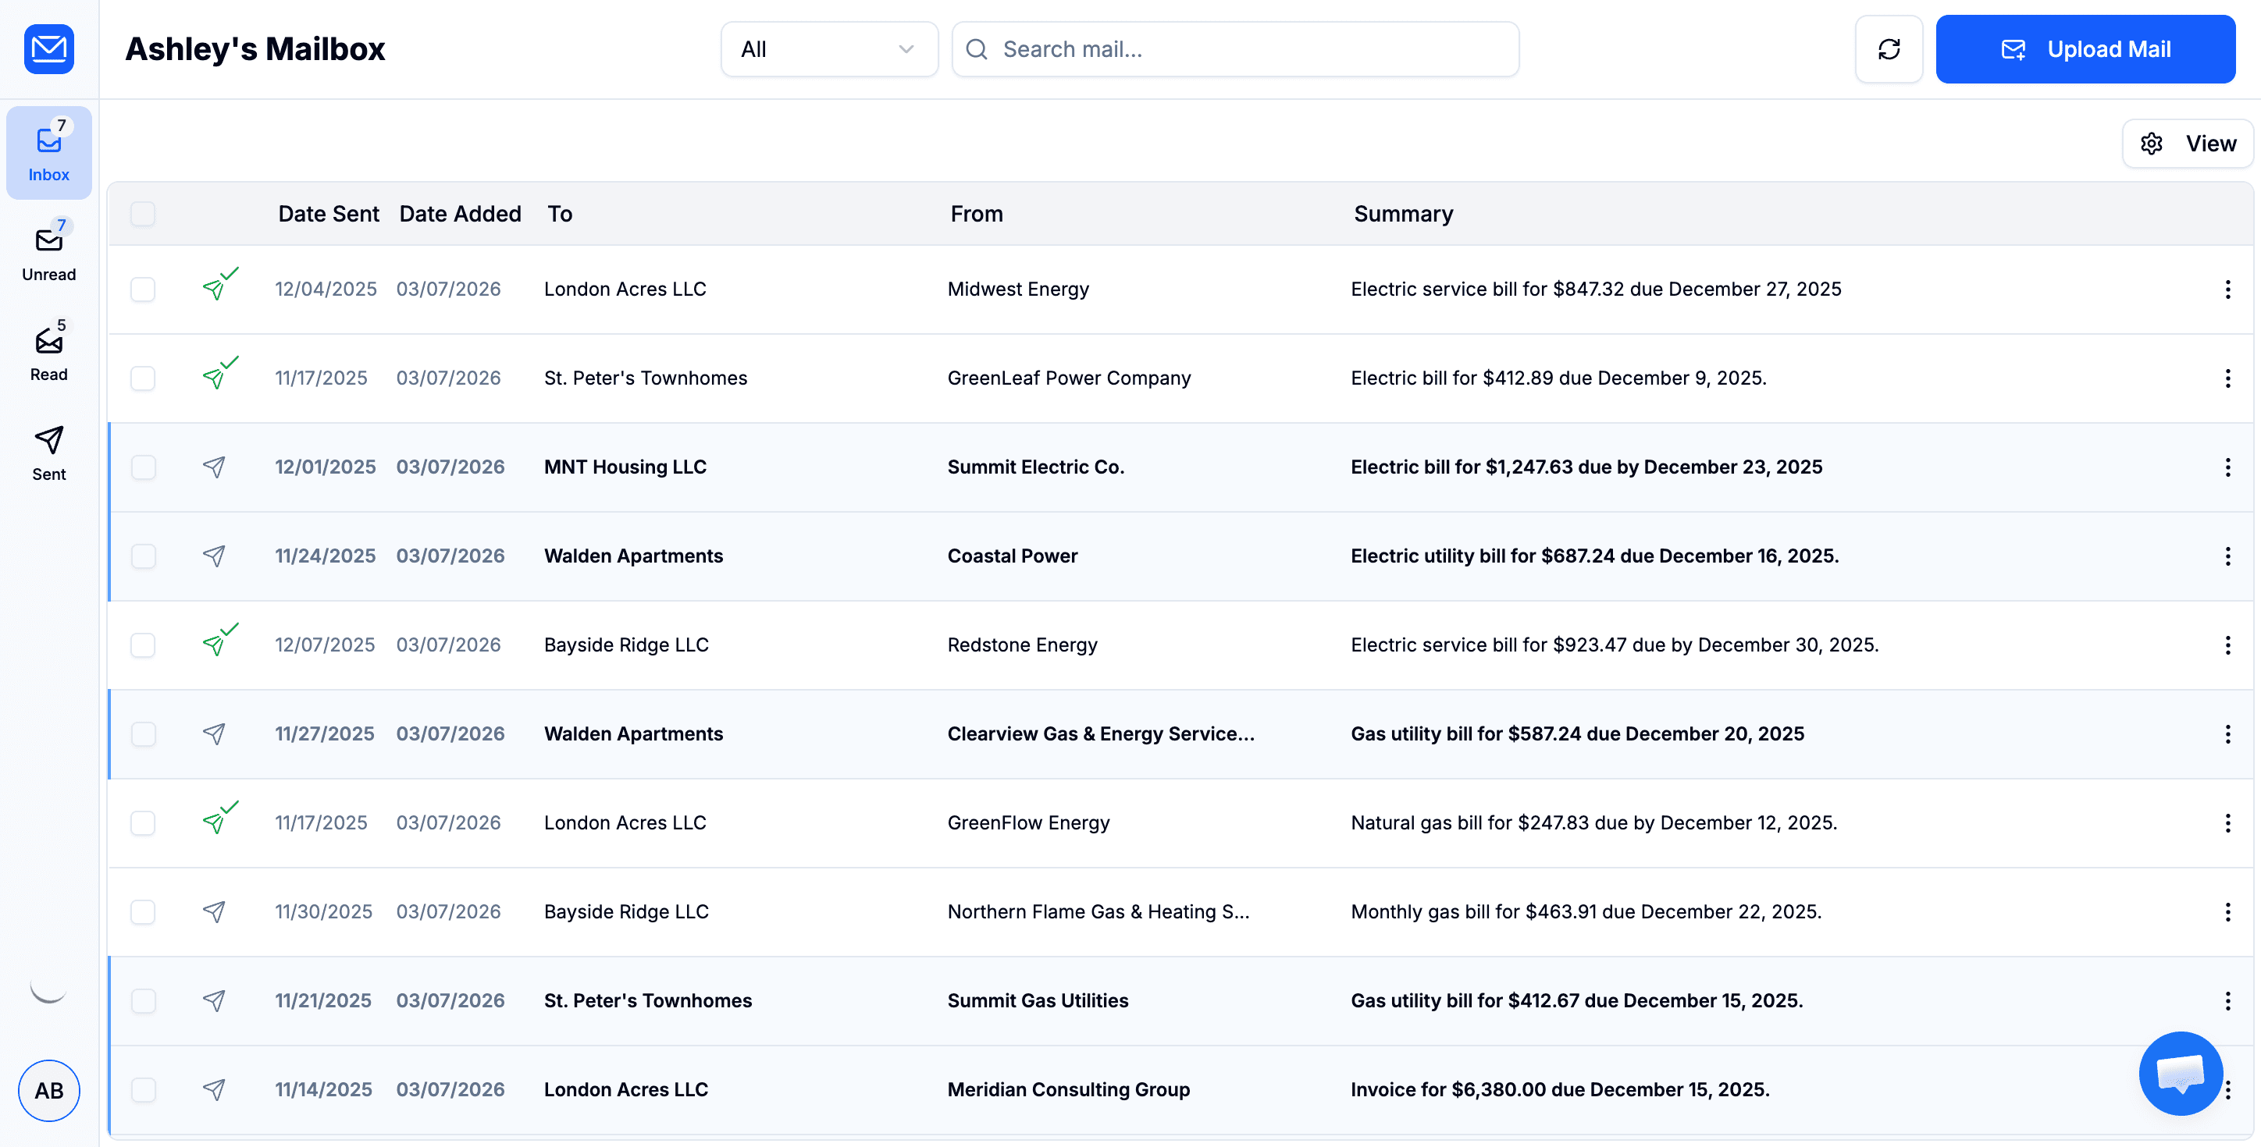
Task: Click the Date Sent column header
Action: pos(328,213)
